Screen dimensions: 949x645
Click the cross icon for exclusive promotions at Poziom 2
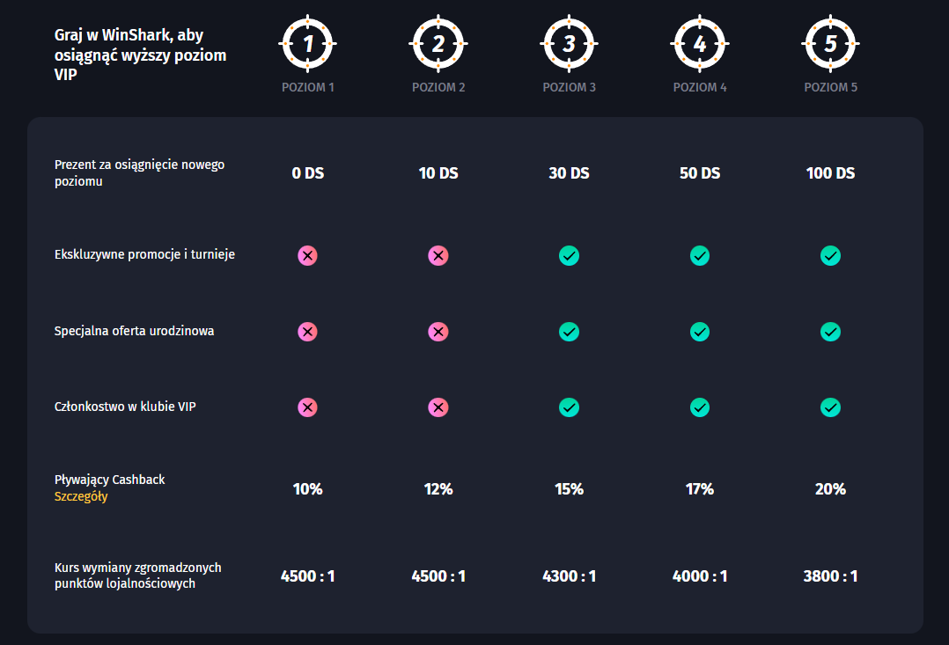pyautogui.click(x=438, y=255)
